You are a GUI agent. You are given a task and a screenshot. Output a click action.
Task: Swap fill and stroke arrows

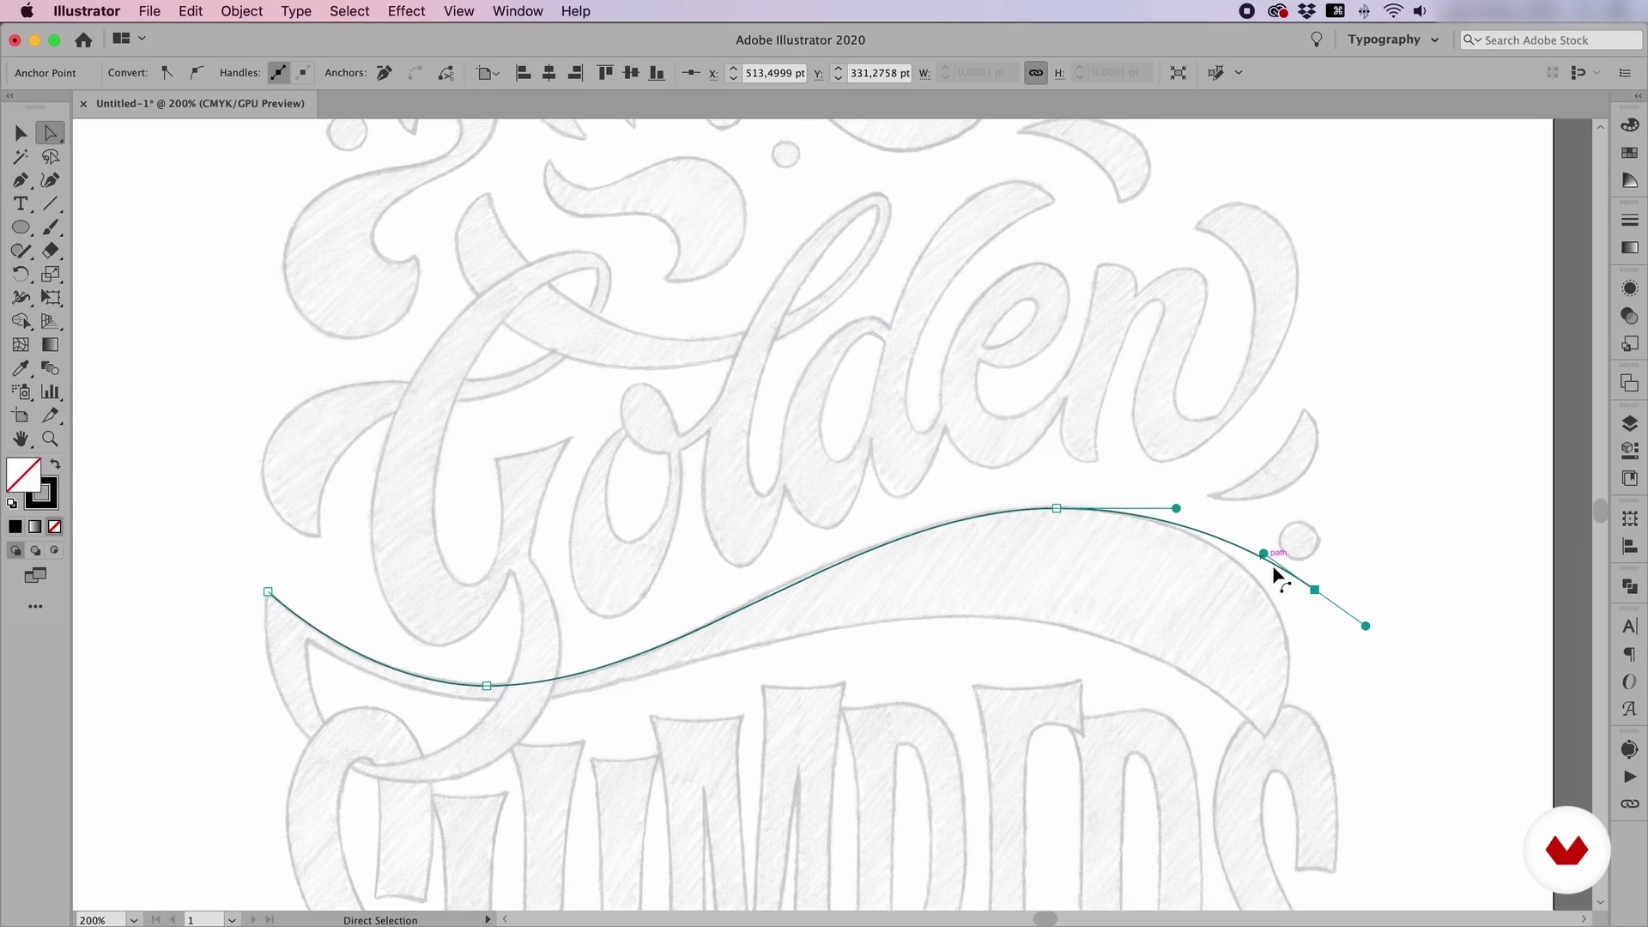[56, 464]
